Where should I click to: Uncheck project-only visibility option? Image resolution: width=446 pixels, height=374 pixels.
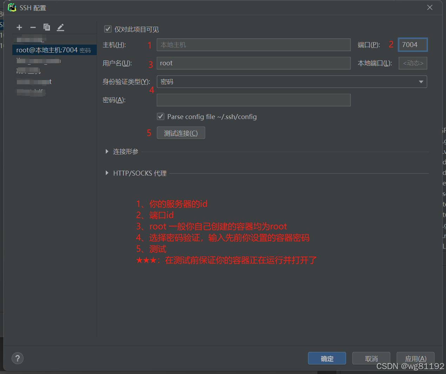108,29
